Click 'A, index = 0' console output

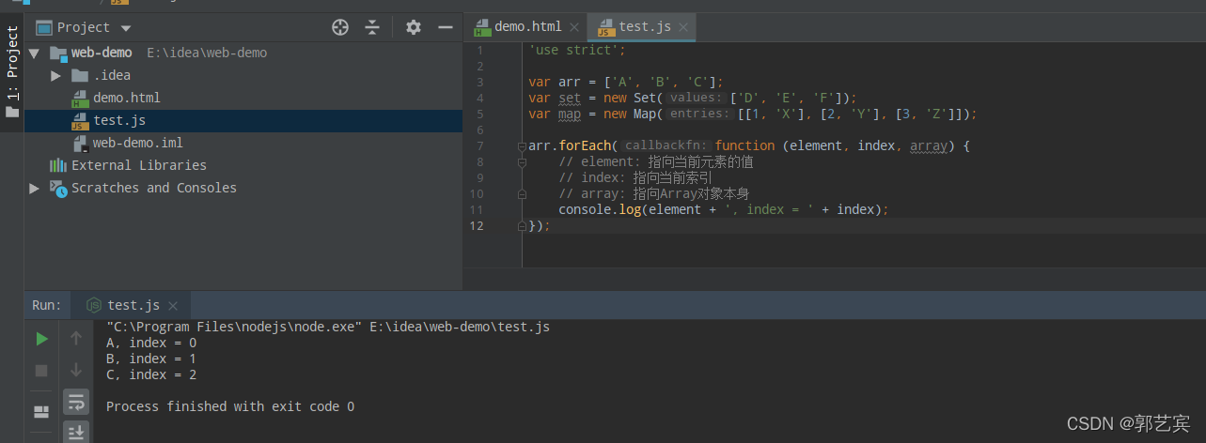click(151, 343)
